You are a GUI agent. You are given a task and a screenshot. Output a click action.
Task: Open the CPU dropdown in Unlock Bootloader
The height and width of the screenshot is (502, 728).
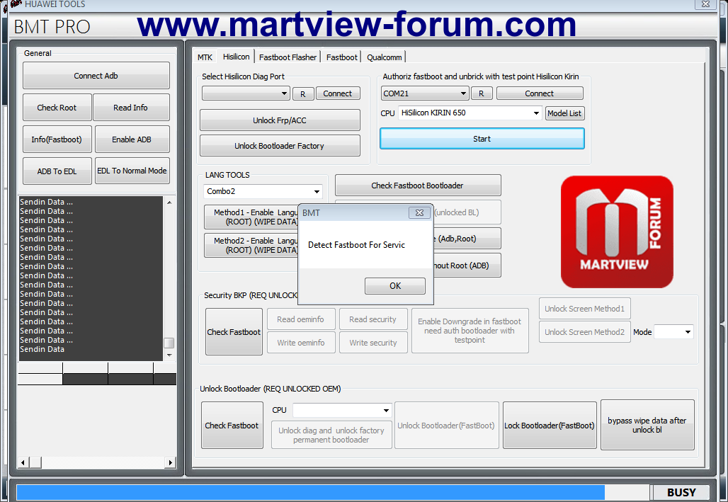click(x=342, y=410)
